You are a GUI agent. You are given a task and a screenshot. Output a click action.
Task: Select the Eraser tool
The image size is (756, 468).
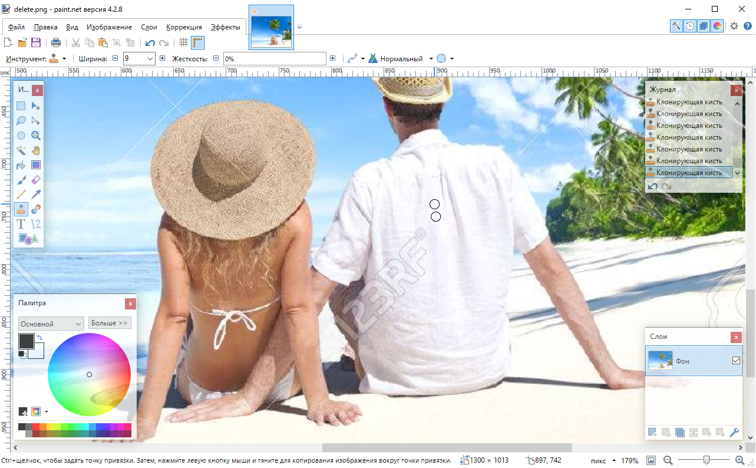36,180
